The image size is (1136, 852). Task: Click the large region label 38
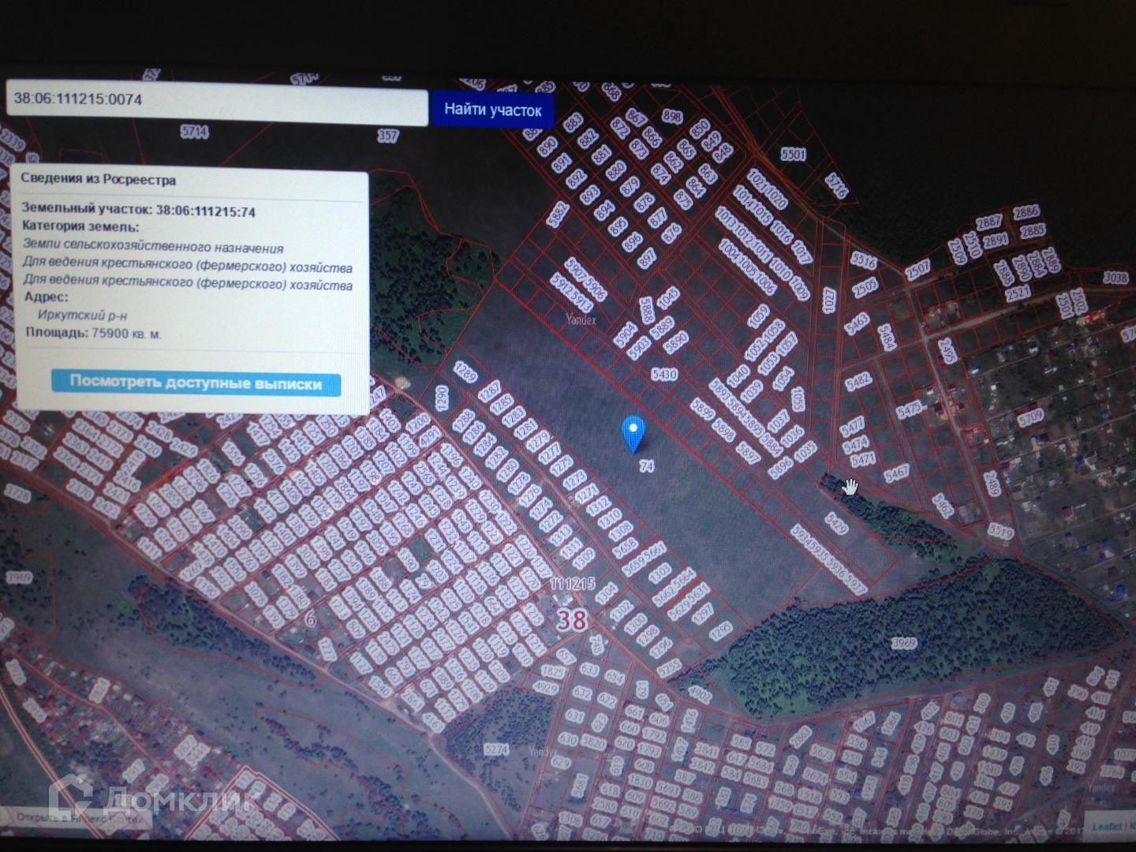(x=573, y=619)
